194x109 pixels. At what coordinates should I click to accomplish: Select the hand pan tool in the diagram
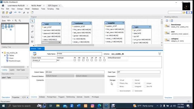click(32, 26)
